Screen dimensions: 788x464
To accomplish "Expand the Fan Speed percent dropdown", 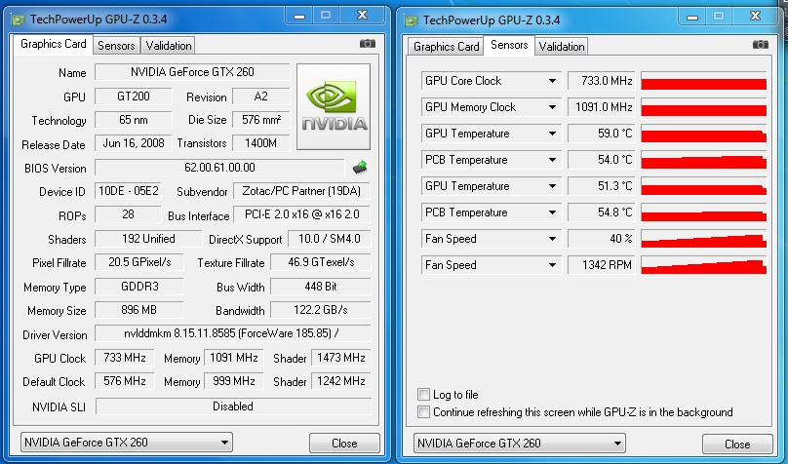I will pos(552,239).
